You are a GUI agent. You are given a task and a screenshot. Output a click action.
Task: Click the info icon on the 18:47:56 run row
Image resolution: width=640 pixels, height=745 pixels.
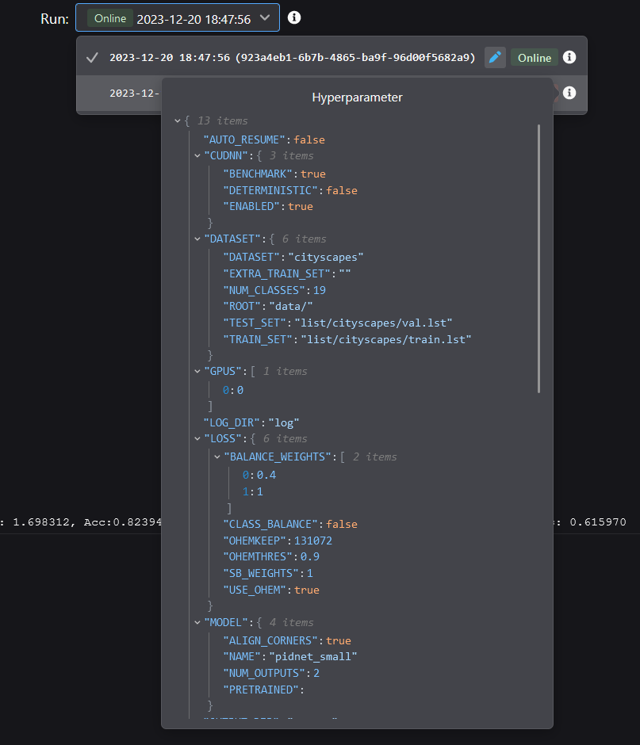[569, 57]
